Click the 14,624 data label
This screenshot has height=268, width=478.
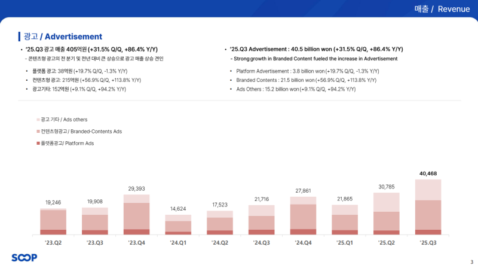pyautogui.click(x=178, y=208)
